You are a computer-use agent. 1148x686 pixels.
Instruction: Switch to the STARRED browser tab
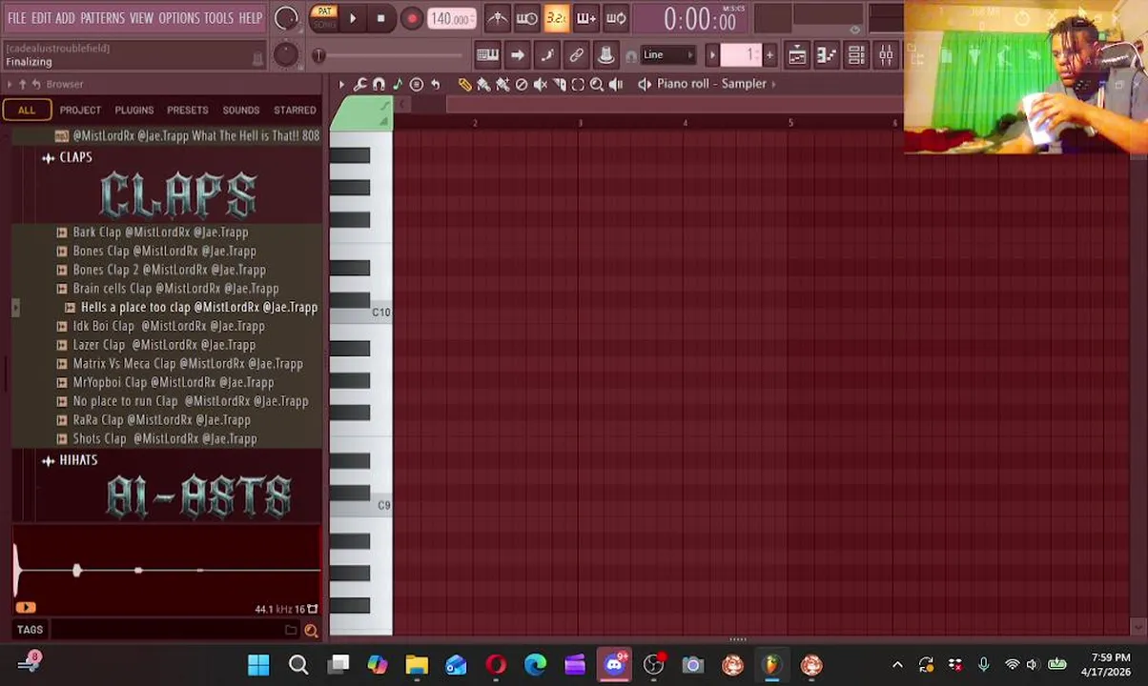click(295, 111)
